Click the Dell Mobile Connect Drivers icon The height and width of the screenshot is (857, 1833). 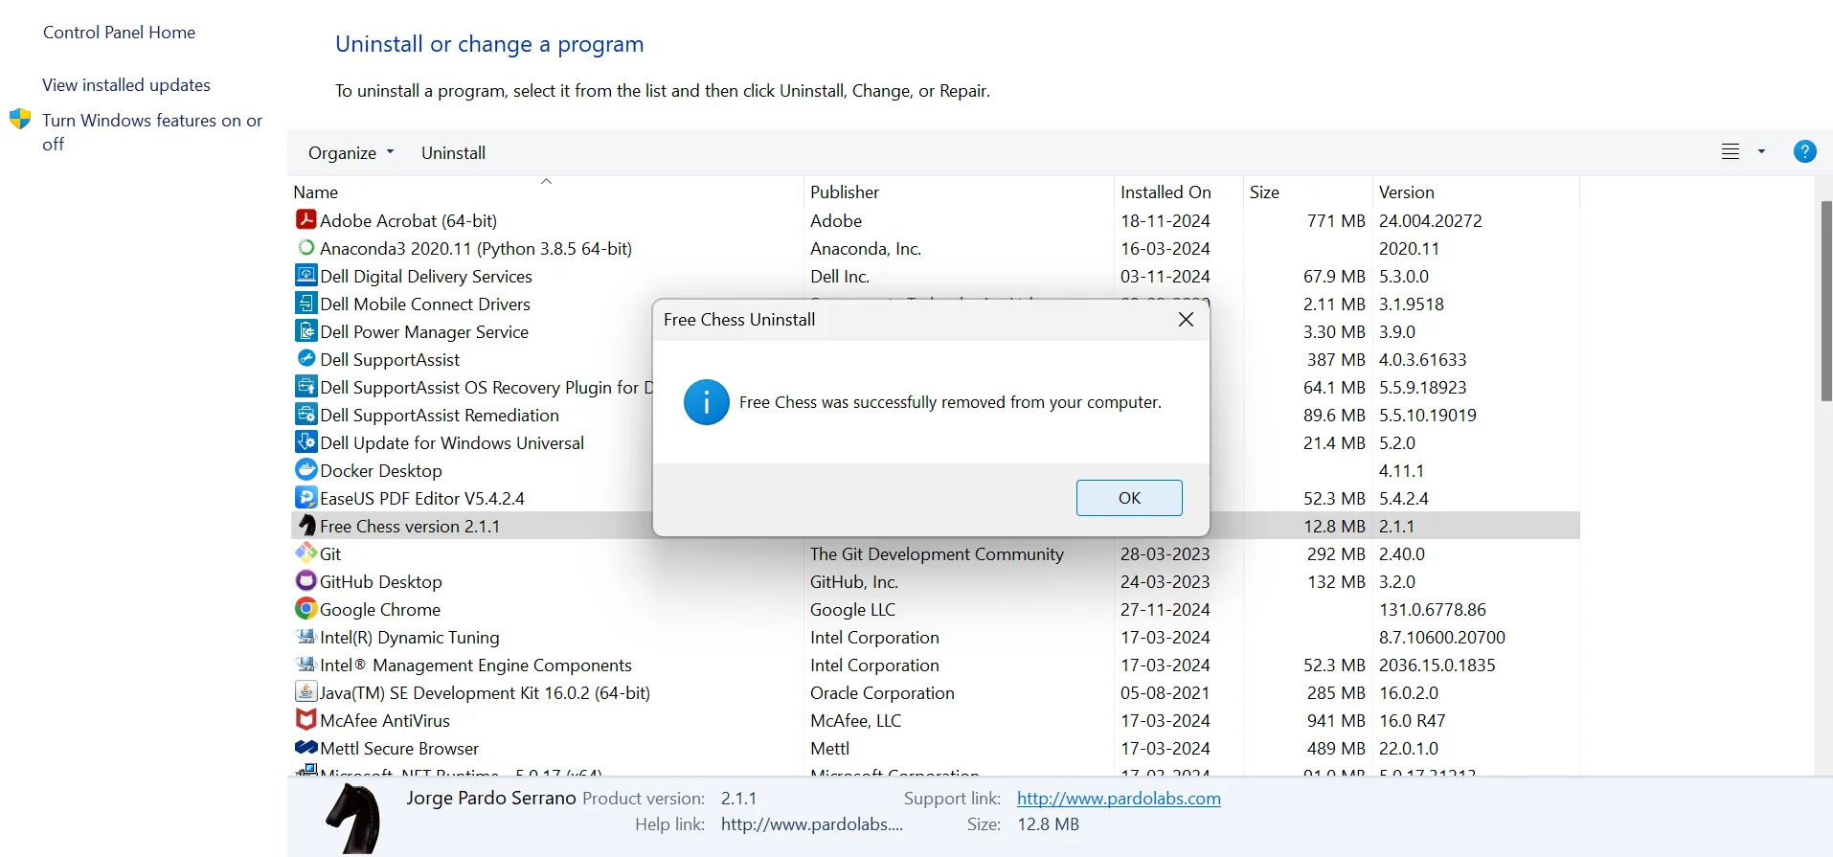point(305,303)
